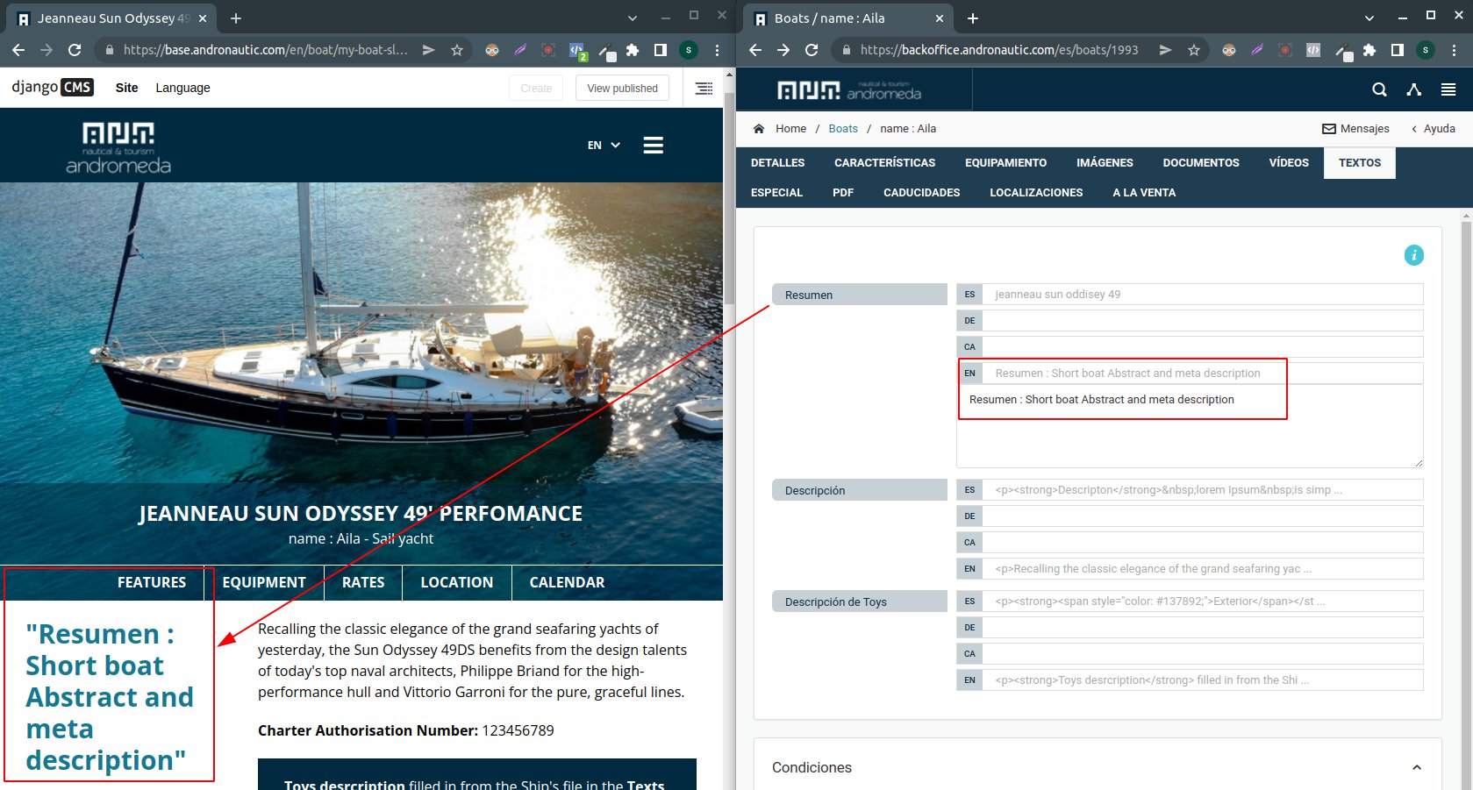The width and height of the screenshot is (1473, 790).
Task: Open the Language menu in CMS toolbar
Action: tap(182, 88)
